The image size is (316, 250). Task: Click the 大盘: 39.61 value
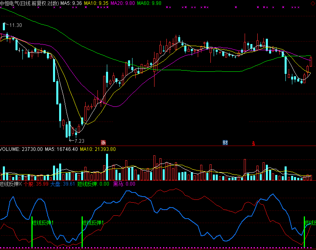[x=62, y=184]
